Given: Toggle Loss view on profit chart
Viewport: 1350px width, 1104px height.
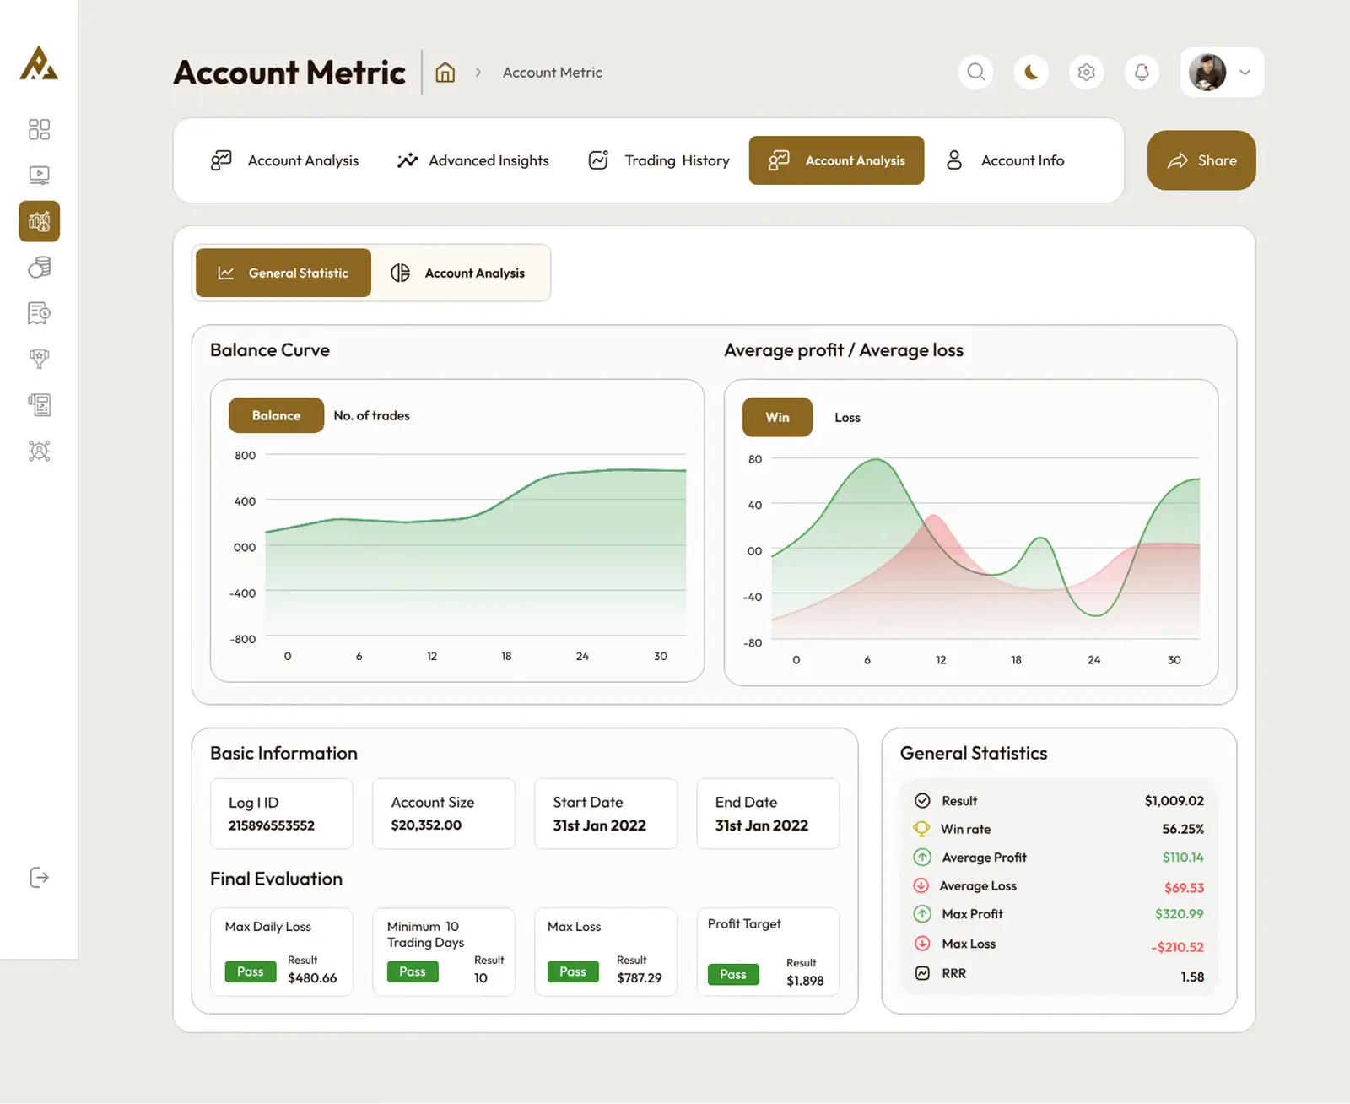Looking at the screenshot, I should pos(847,418).
